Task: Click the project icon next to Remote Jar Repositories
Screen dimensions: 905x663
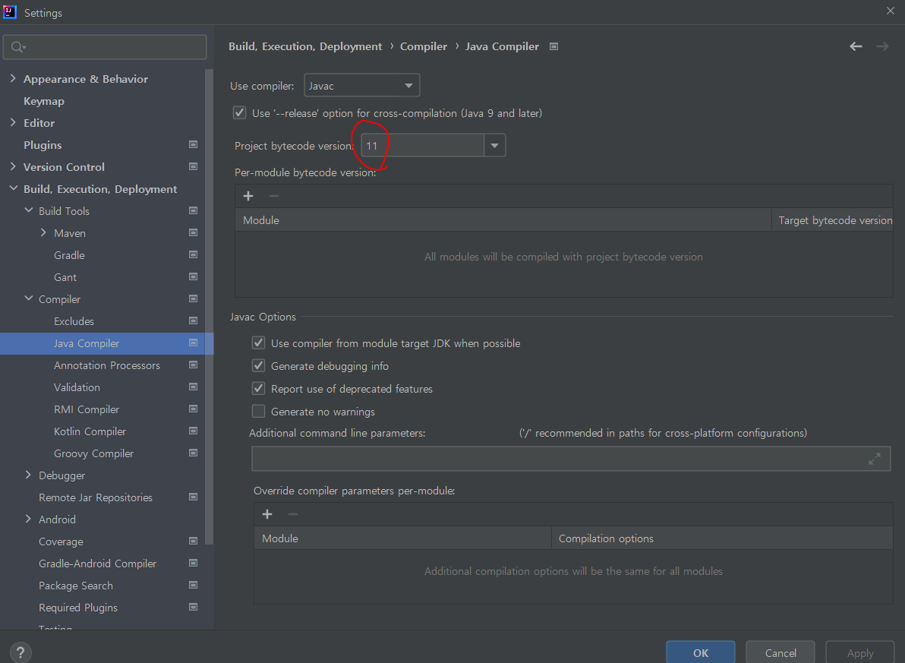Action: [194, 497]
